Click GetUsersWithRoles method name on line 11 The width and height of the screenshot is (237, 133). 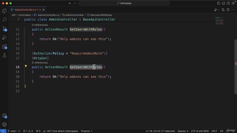pos(86,30)
